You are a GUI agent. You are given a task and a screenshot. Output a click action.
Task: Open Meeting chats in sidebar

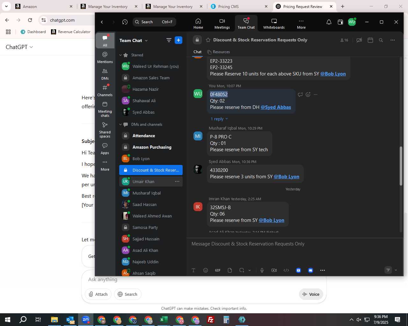[105, 109]
